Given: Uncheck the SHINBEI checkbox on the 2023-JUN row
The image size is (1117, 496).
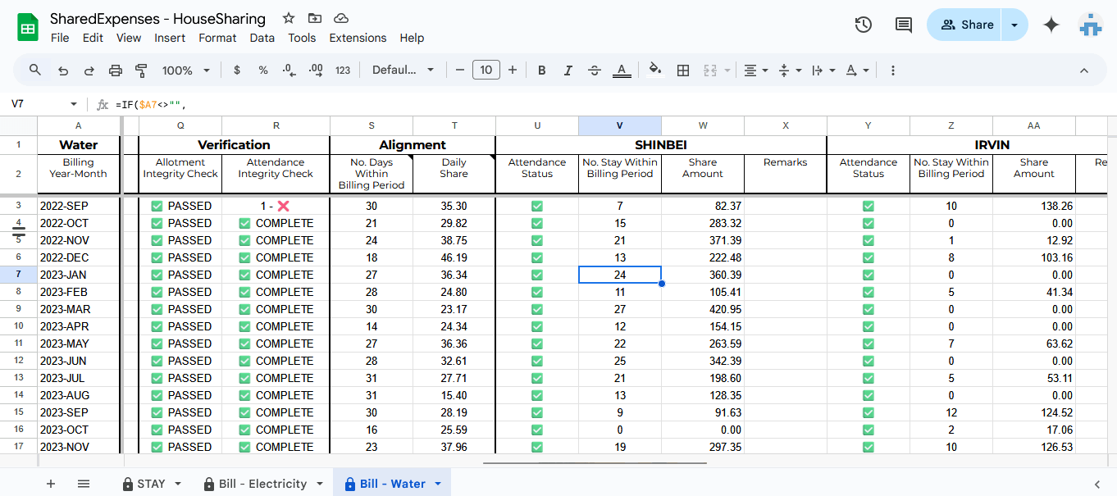Looking at the screenshot, I should click(x=537, y=361).
